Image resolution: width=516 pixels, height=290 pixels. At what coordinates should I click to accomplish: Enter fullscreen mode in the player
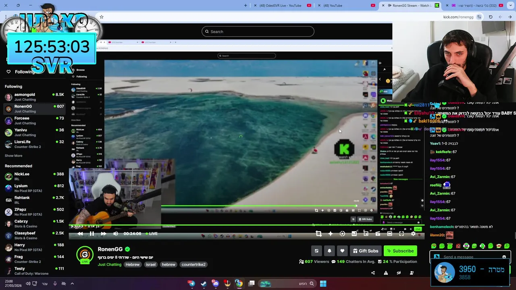pos(402,234)
